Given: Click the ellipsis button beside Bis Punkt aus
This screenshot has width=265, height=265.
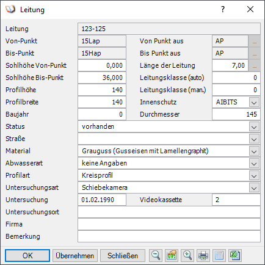Looking at the screenshot, I should [x=255, y=53].
